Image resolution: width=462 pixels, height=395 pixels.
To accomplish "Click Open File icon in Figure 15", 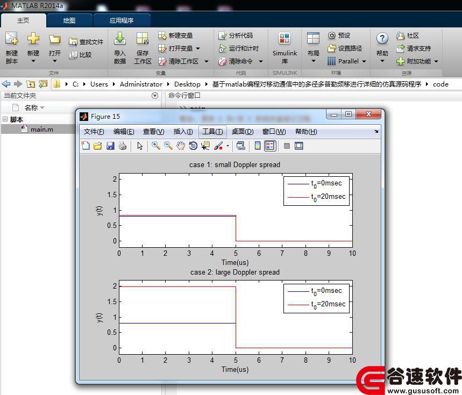I will [98, 146].
